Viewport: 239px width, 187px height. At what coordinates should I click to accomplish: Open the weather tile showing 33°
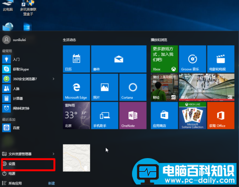[x=76, y=116]
